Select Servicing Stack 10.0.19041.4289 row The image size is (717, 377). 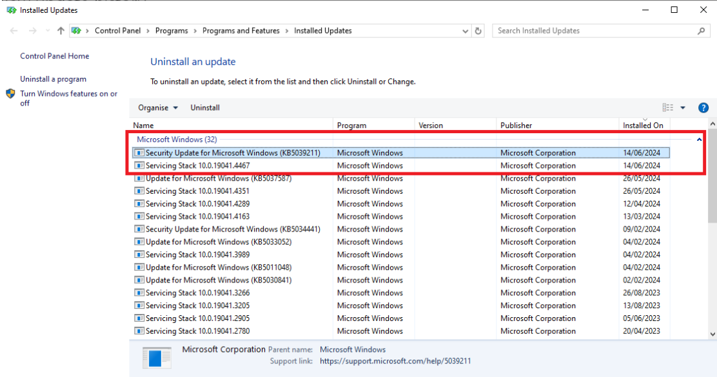(401, 204)
